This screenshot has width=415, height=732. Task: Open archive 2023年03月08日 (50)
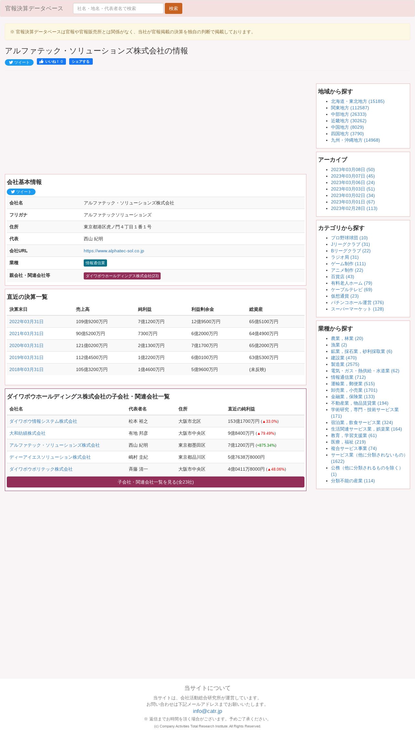pos(353,169)
